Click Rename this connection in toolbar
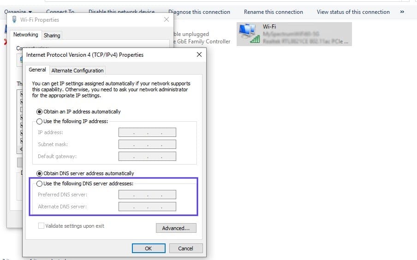The image size is (417, 260). click(274, 12)
